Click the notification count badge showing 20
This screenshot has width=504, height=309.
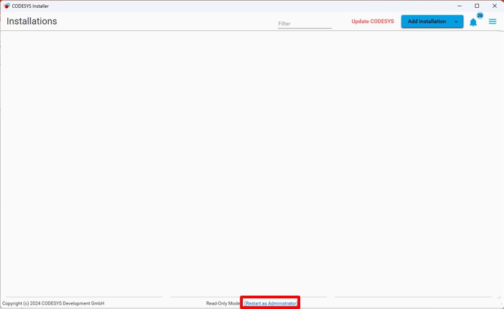[479, 16]
